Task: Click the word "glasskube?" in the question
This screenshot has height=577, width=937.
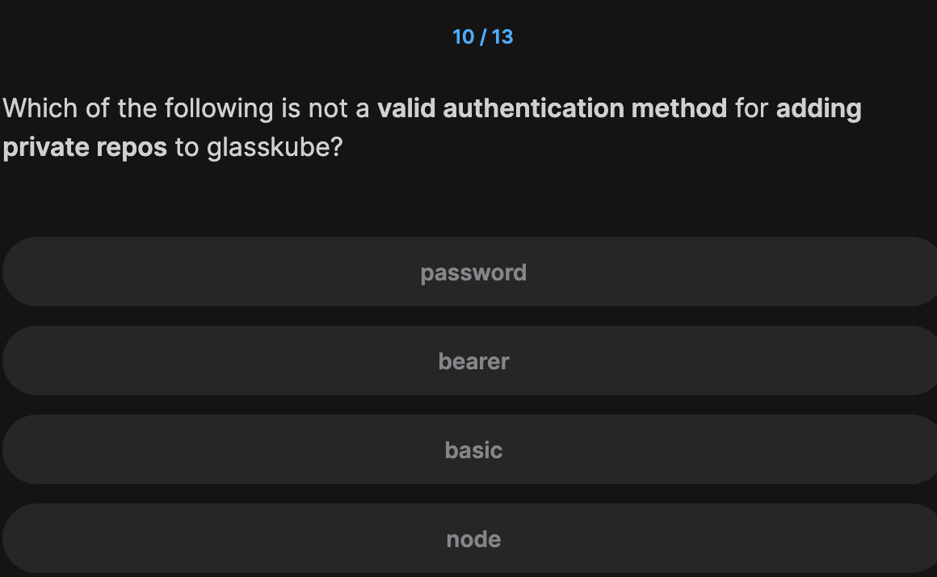Action: pos(275,148)
